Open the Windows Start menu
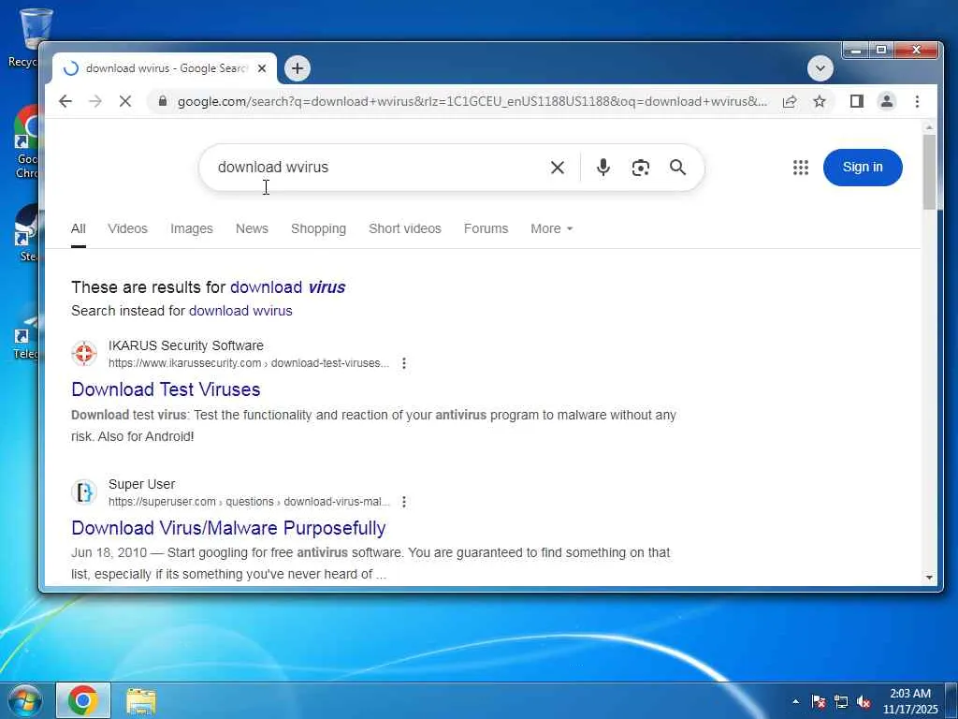Viewport: 958px width, 719px height. [x=25, y=700]
